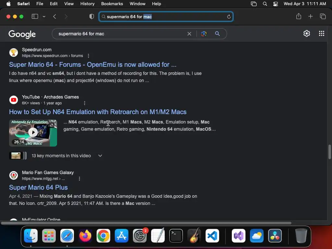Open more options for YouTube Archades result
332x249 pixels.
(x=85, y=103)
